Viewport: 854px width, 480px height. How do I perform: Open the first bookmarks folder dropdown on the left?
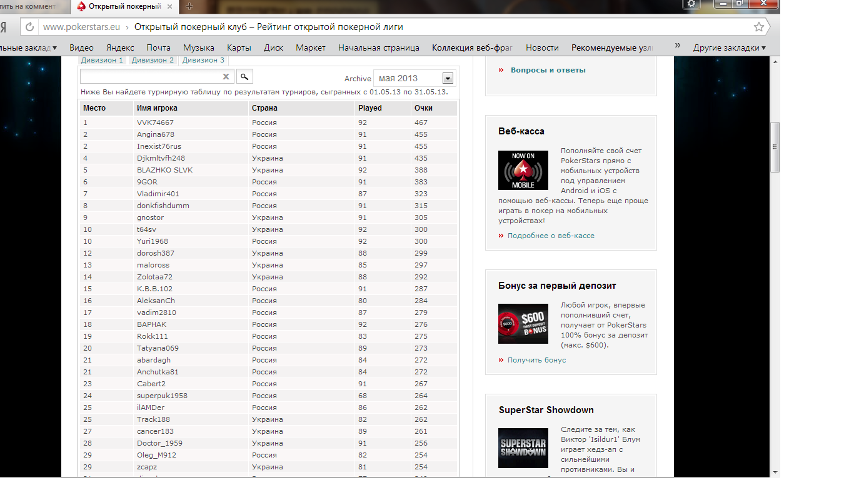click(28, 47)
